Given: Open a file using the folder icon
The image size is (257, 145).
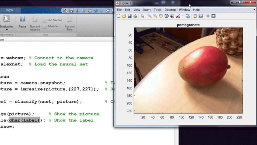Looking at the screenshot, I should [124, 16].
